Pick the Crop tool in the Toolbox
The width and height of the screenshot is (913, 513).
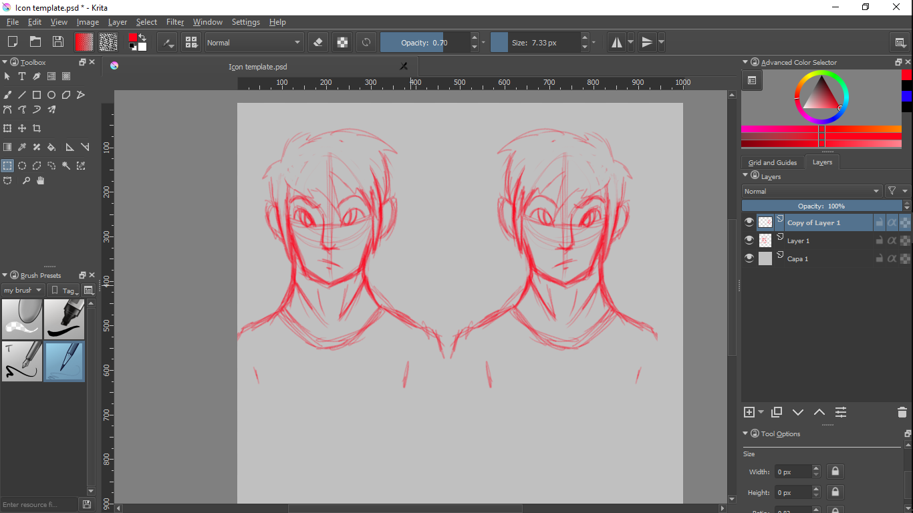click(x=37, y=128)
